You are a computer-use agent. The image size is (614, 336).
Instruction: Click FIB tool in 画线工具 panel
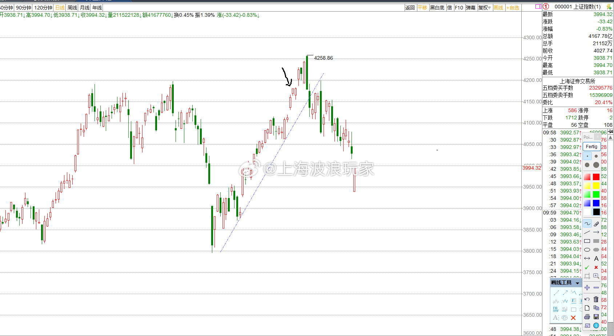coord(556,309)
